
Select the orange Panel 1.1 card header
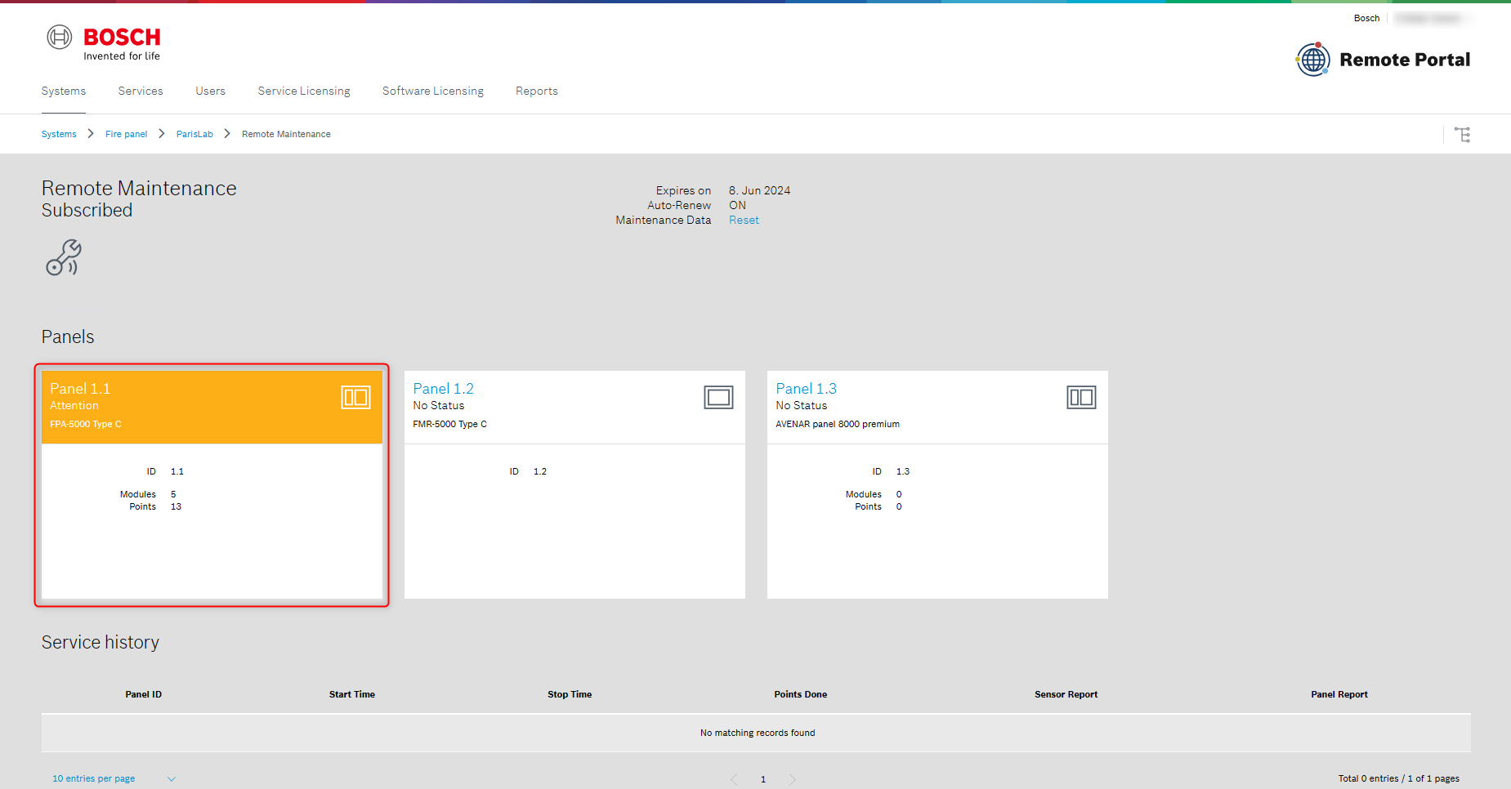pyautogui.click(x=188, y=407)
